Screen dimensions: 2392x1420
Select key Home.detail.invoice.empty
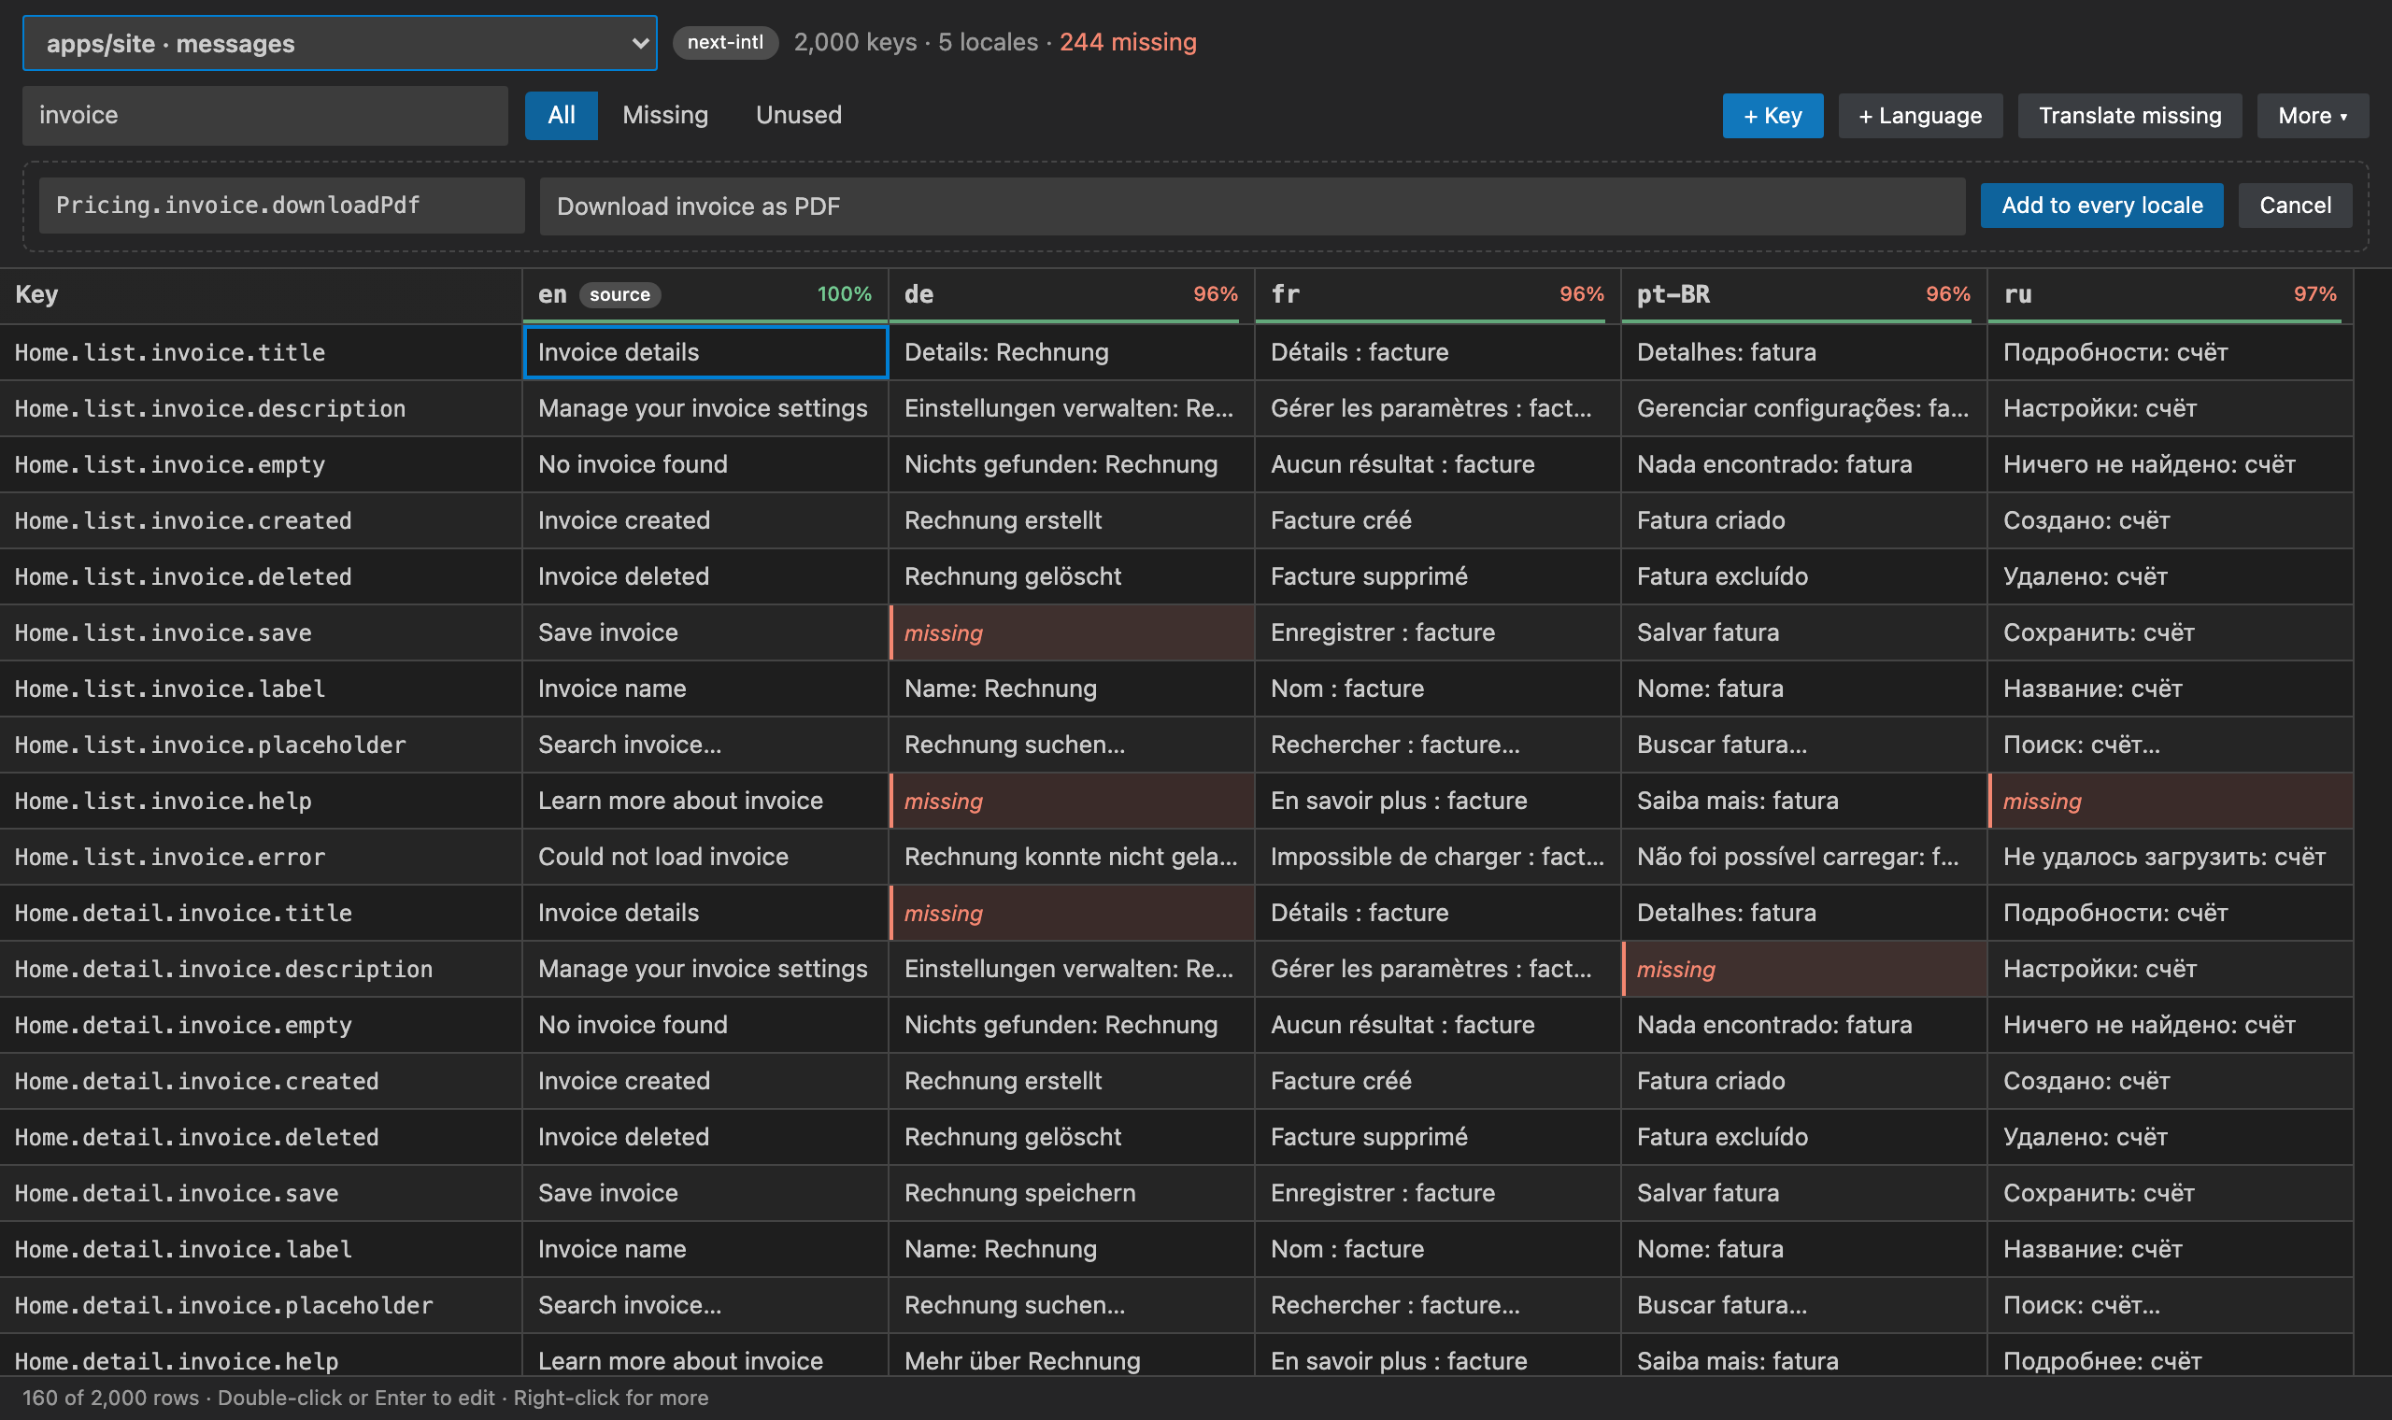click(261, 1026)
